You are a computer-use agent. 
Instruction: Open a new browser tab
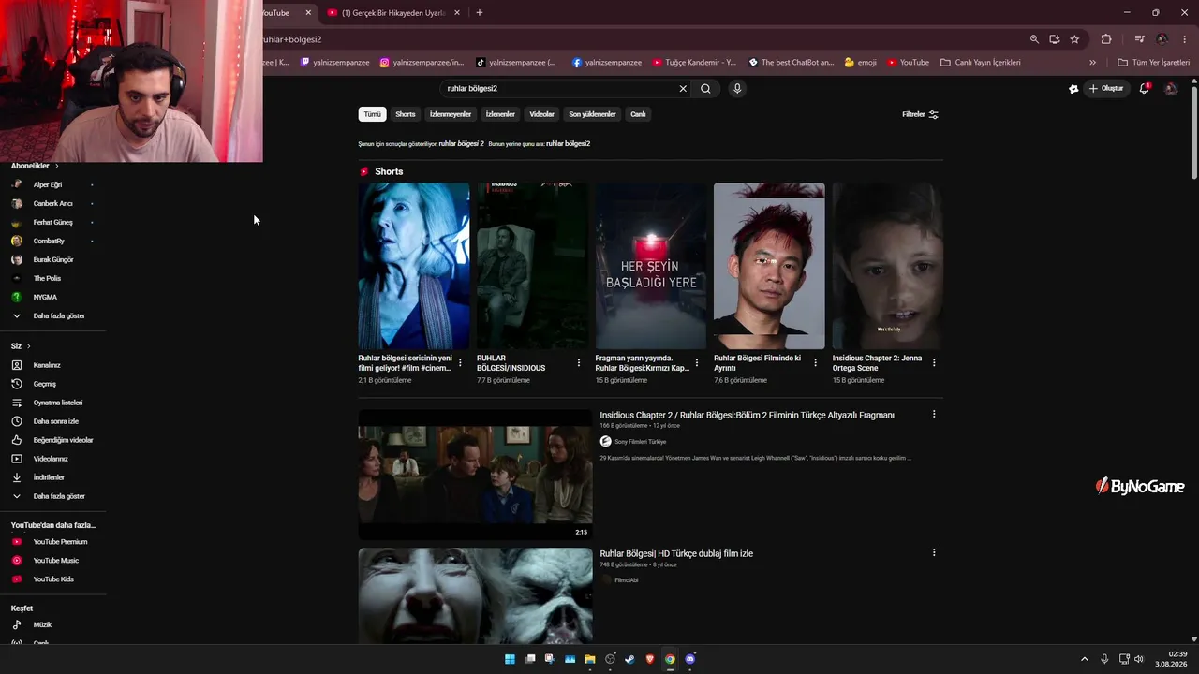[480, 13]
